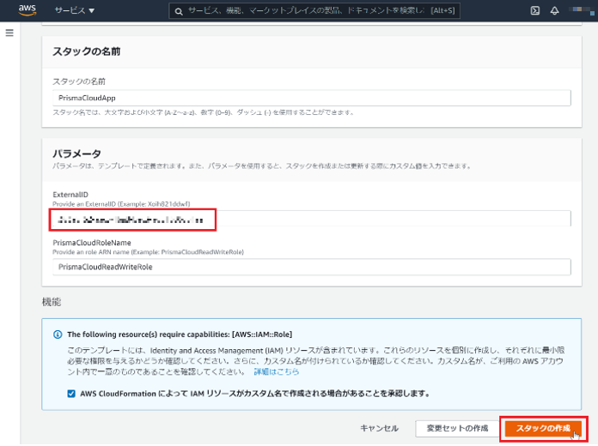Click the capabilities notice title AWS::IAM::Role

pos(180,334)
